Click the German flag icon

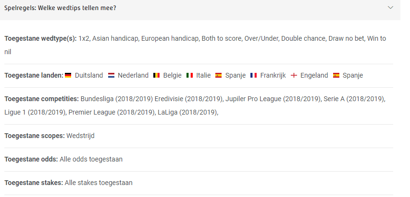pyautogui.click(x=68, y=75)
